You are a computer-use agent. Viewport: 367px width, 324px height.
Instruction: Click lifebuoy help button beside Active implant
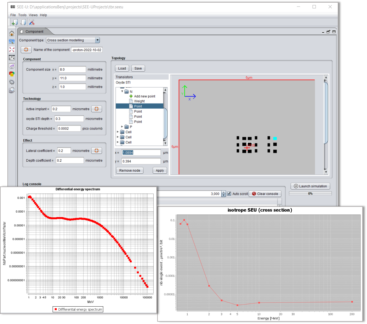click(96, 109)
